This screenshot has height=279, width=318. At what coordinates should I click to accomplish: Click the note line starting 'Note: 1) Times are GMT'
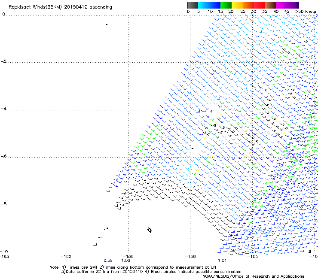click(133, 267)
